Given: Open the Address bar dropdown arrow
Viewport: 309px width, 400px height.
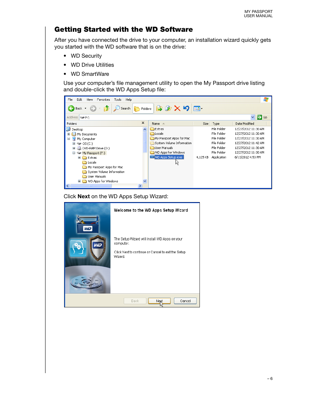Looking at the screenshot, I should (x=253, y=117).
